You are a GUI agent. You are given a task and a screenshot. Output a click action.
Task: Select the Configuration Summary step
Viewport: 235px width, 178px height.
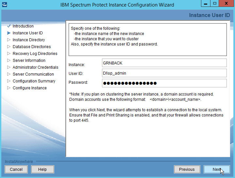pos(34,81)
